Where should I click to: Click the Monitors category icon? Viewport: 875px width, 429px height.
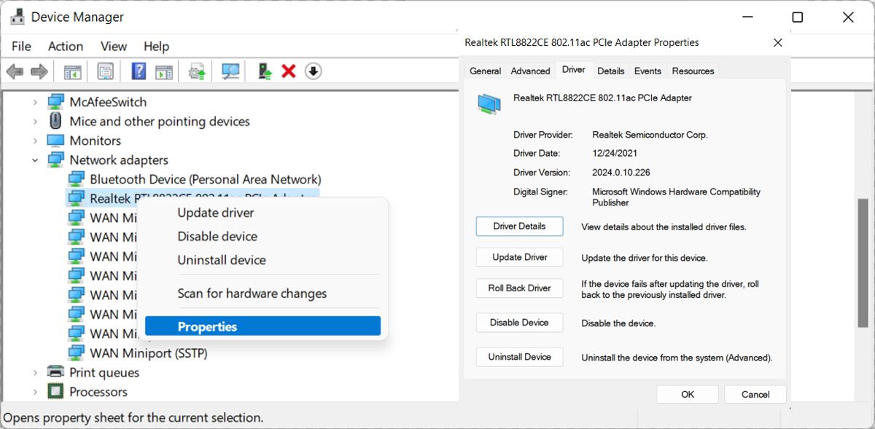click(x=55, y=141)
